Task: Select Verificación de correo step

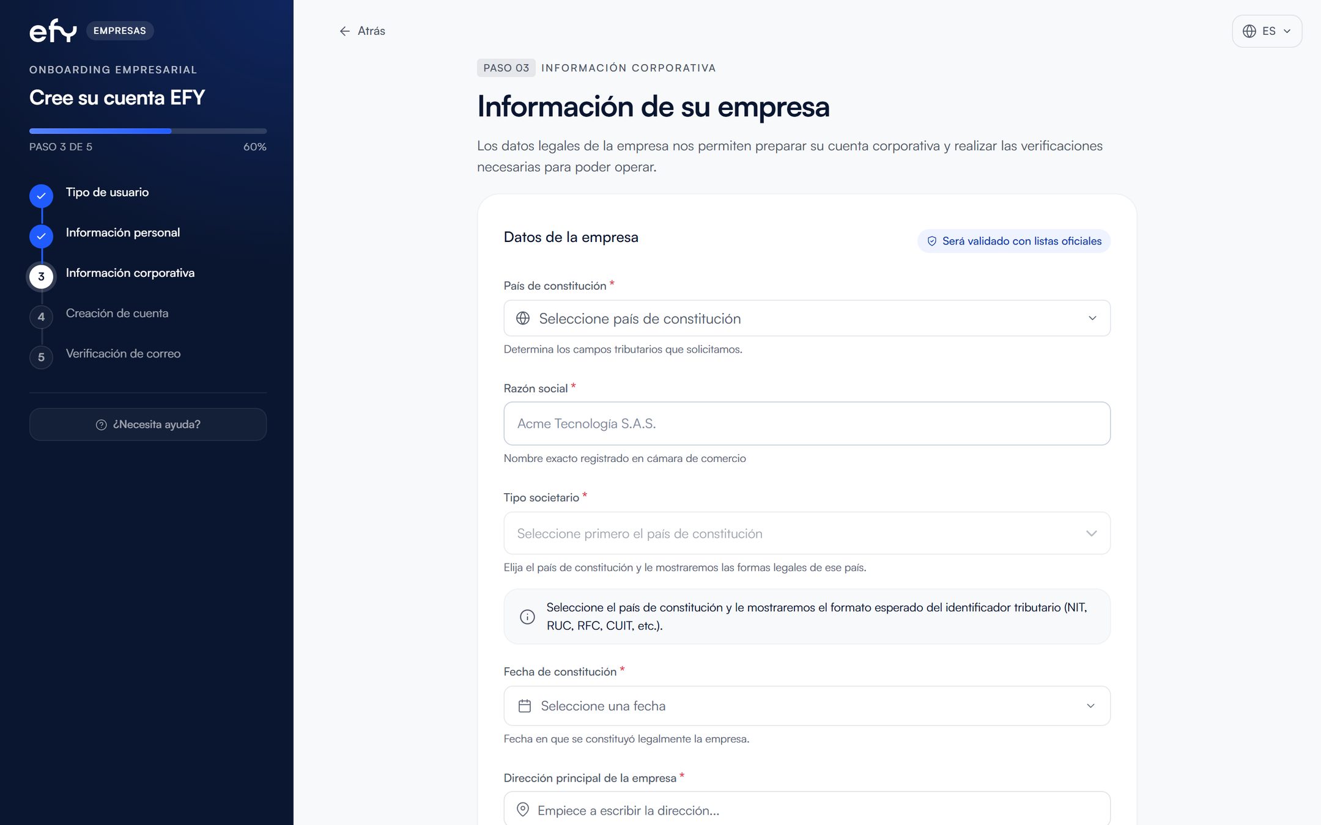Action: [124, 354]
